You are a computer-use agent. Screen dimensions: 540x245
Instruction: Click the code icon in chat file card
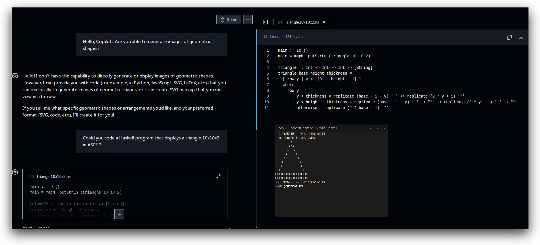[x=32, y=176]
